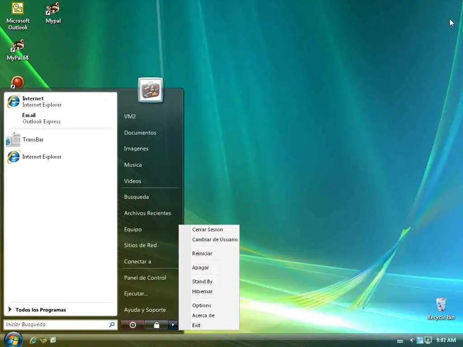
Task: Open the MyPal 68 desktop icon
Action: [18, 50]
